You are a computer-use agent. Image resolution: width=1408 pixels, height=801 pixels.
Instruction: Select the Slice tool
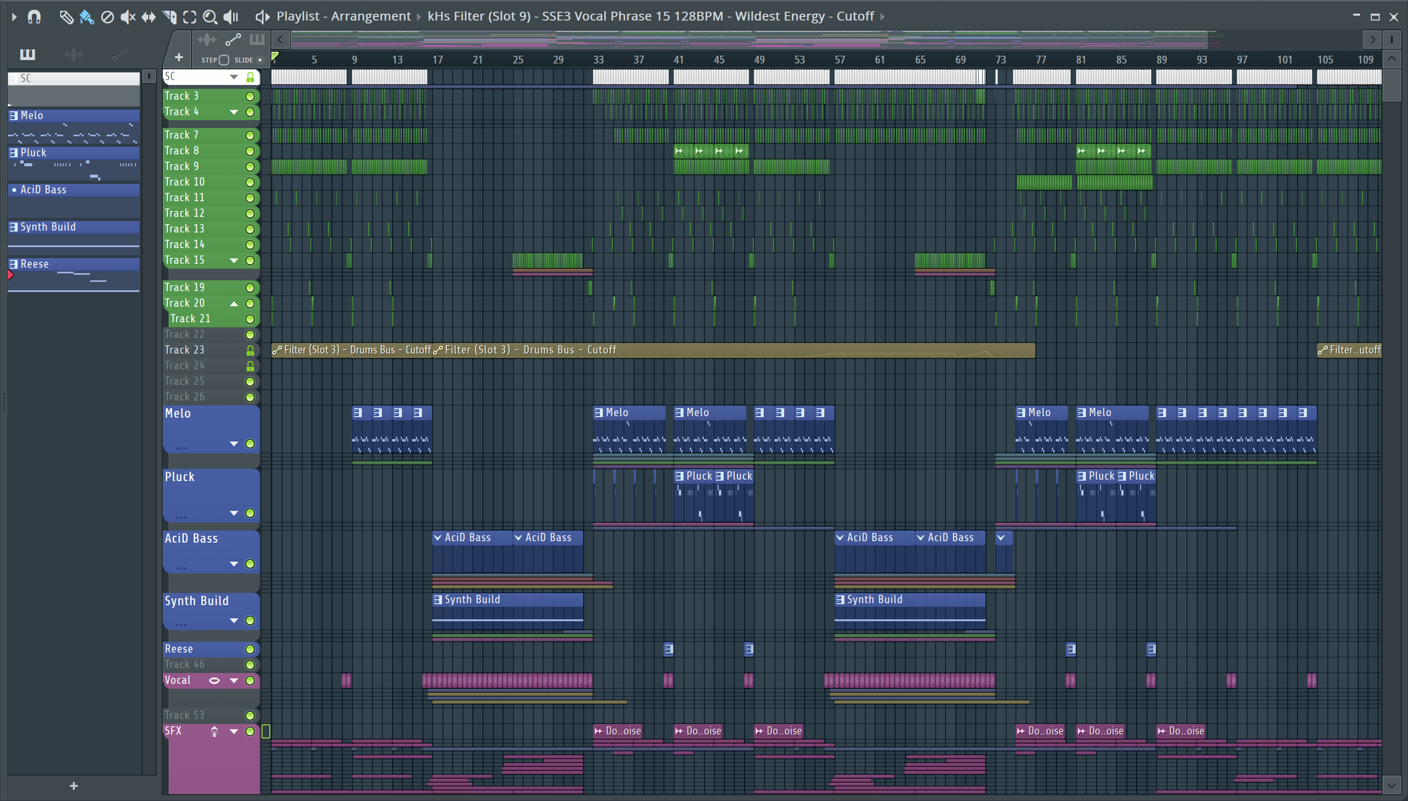(x=170, y=17)
